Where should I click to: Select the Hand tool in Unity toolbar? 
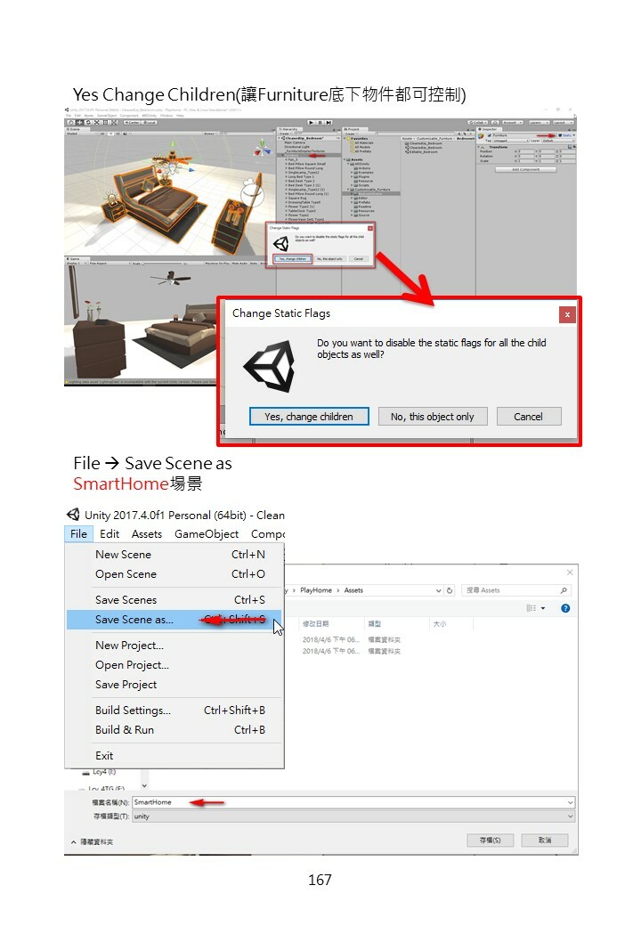pos(71,122)
